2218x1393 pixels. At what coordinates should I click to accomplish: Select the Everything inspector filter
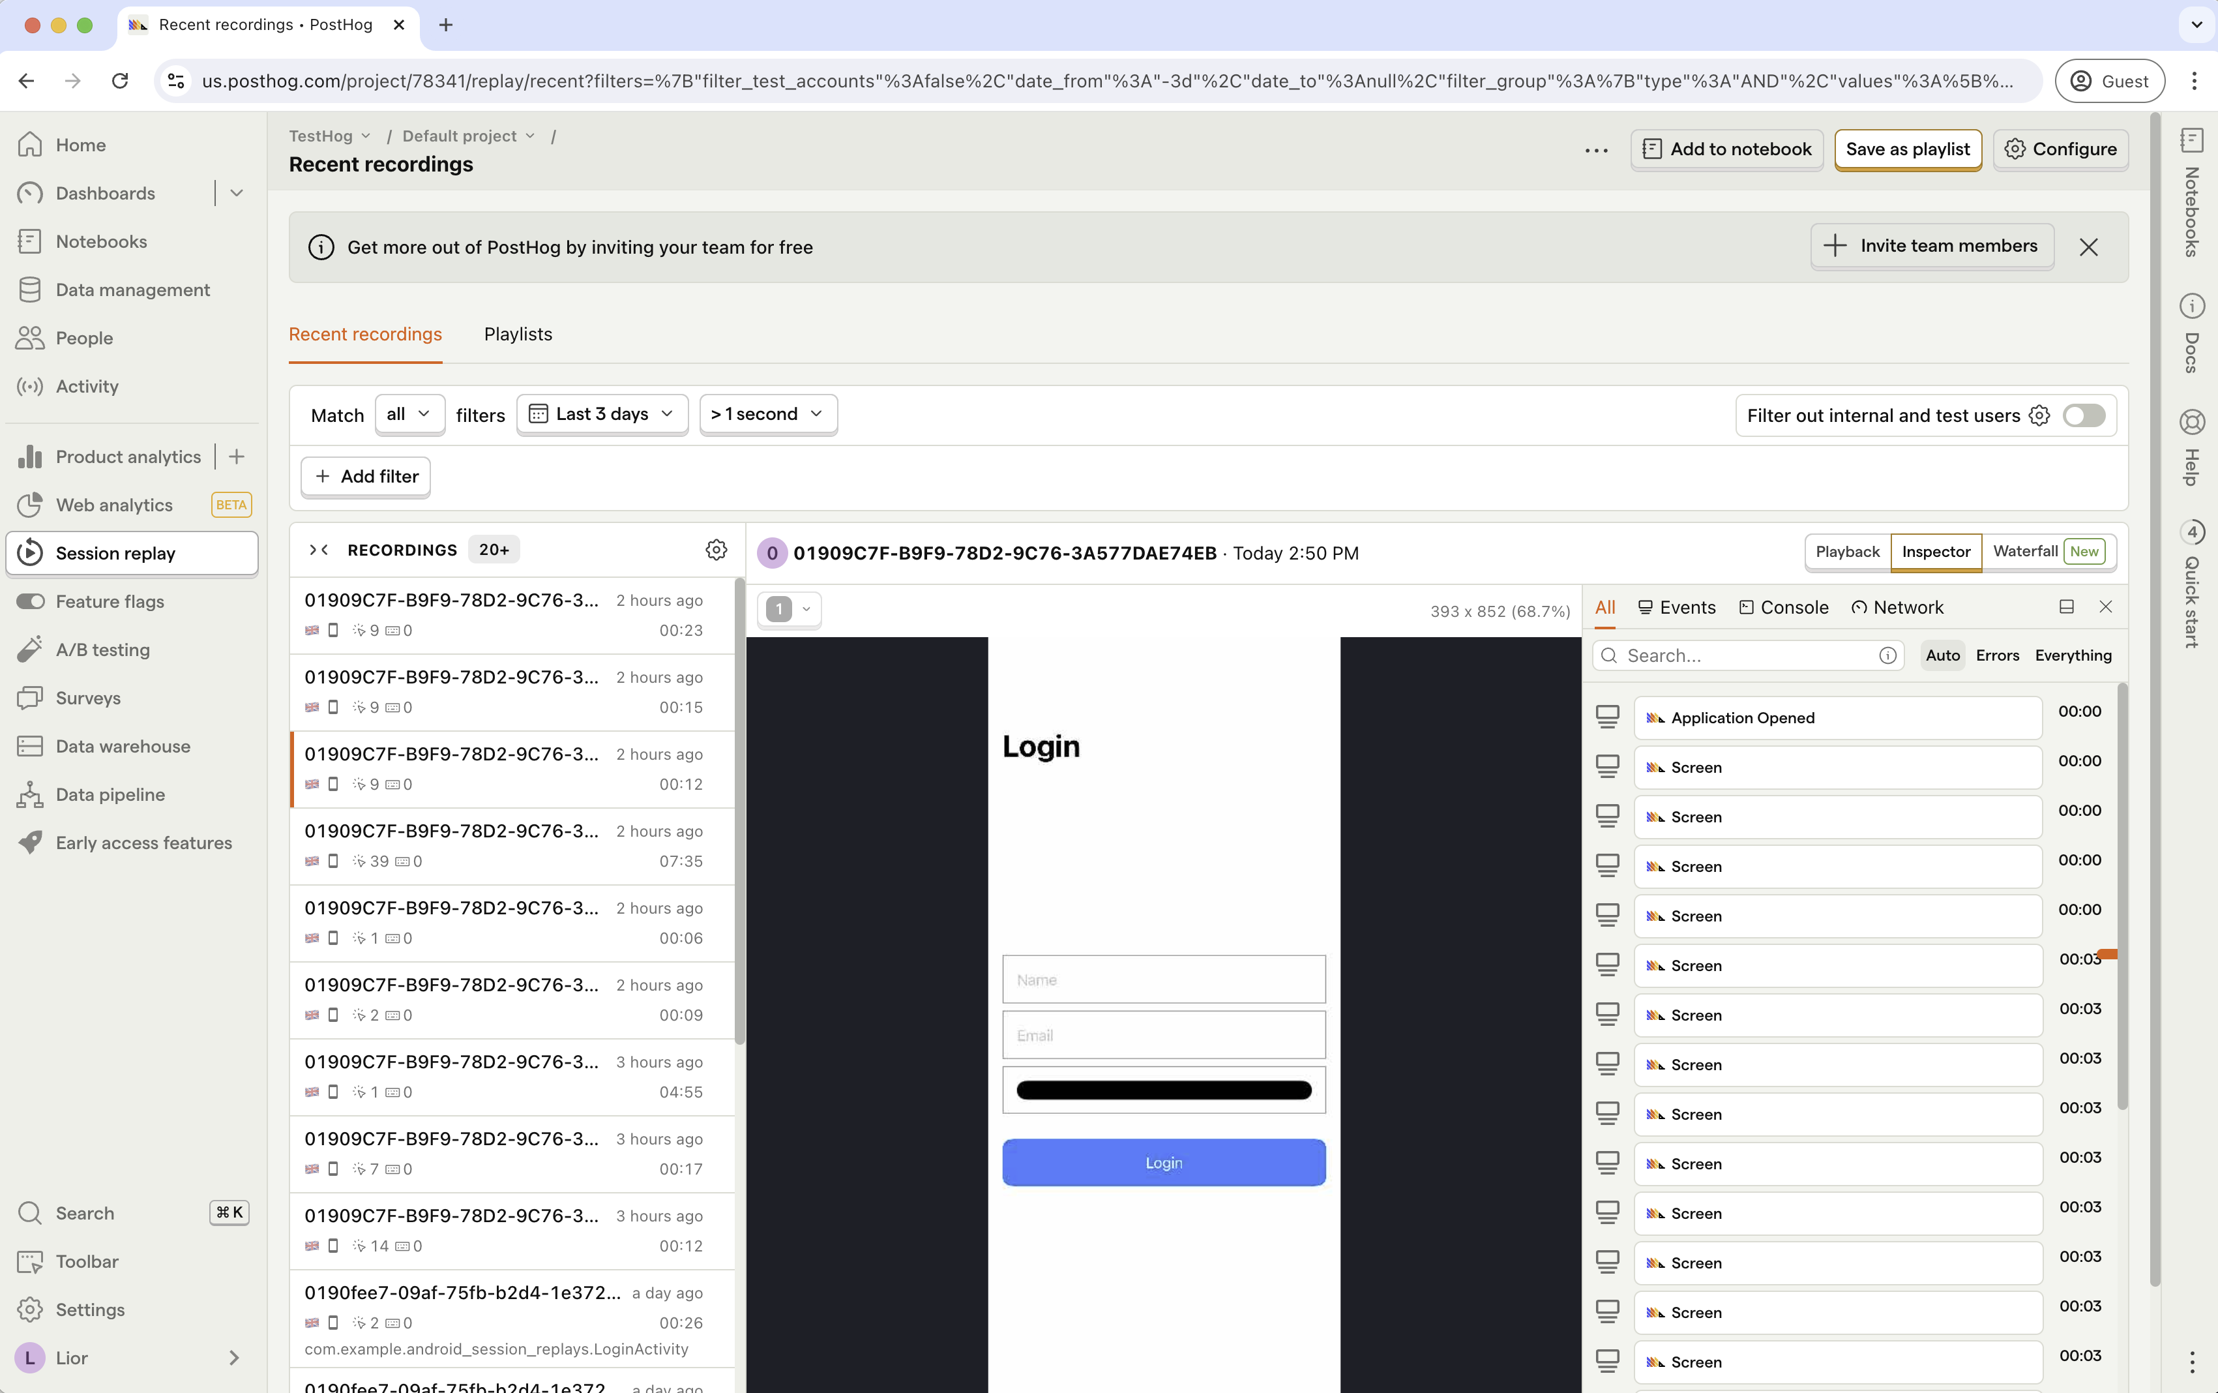click(x=2073, y=655)
